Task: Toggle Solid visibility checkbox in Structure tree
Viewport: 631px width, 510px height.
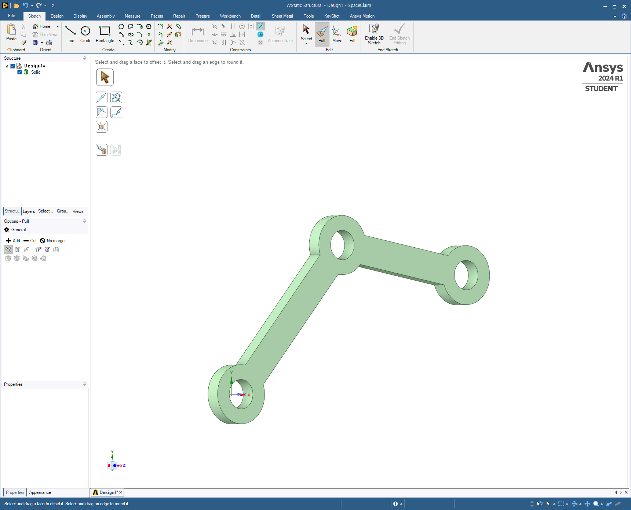Action: [x=20, y=72]
